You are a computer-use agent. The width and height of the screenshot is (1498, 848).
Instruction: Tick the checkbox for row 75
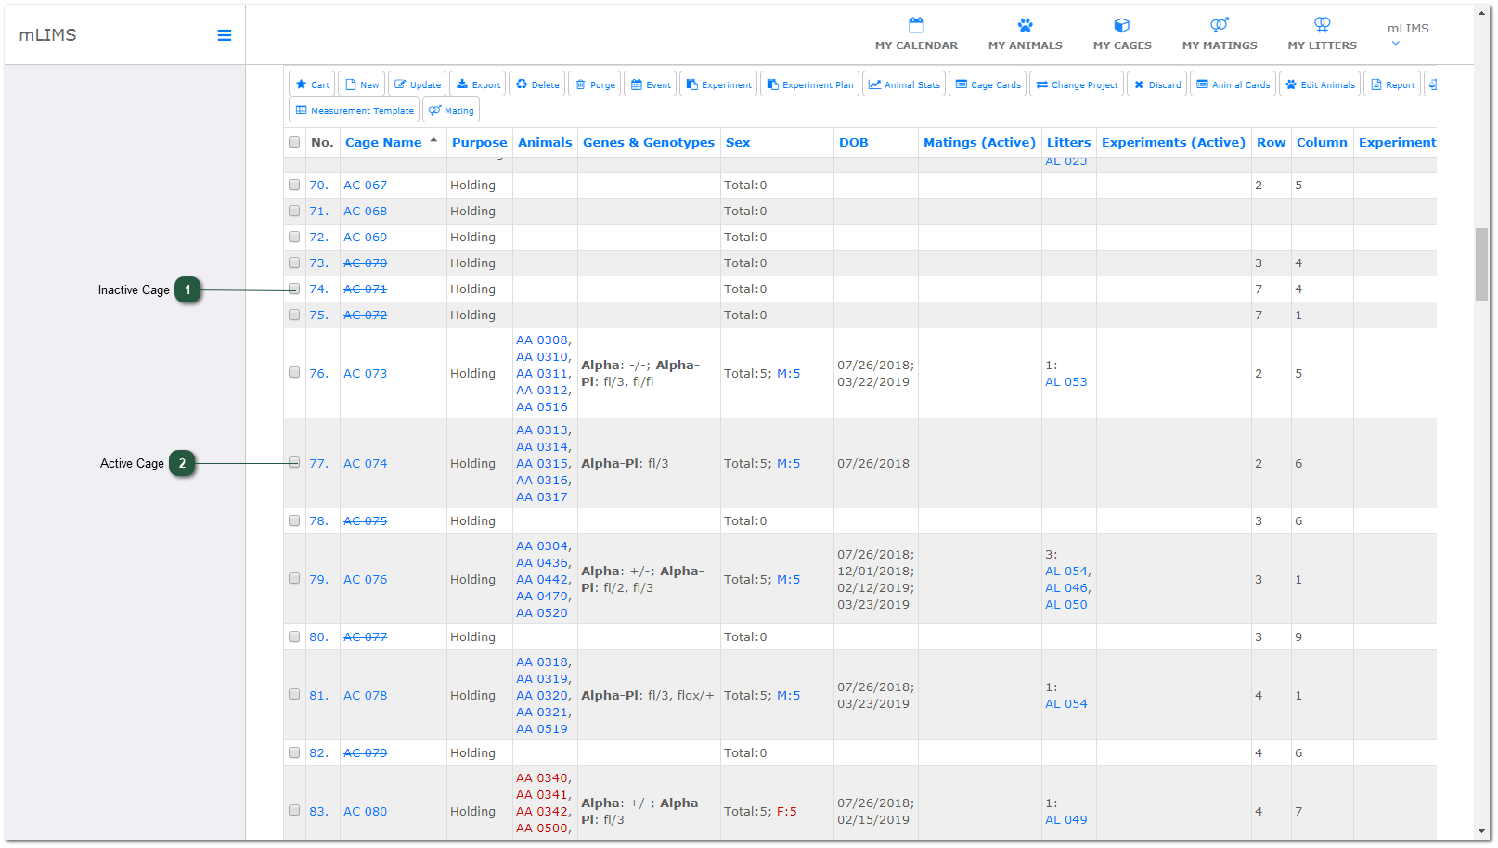click(x=294, y=315)
